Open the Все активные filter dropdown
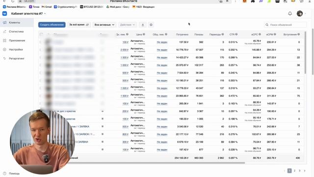The width and height of the screenshot is (314, 177). coord(105,25)
